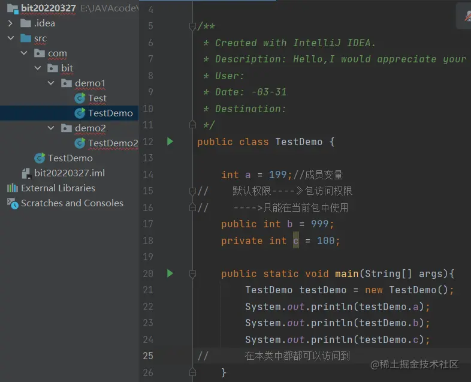Click the 'Created with IntelliJ IDEA.' comment
Screen dimensions: 471x382
point(289,43)
